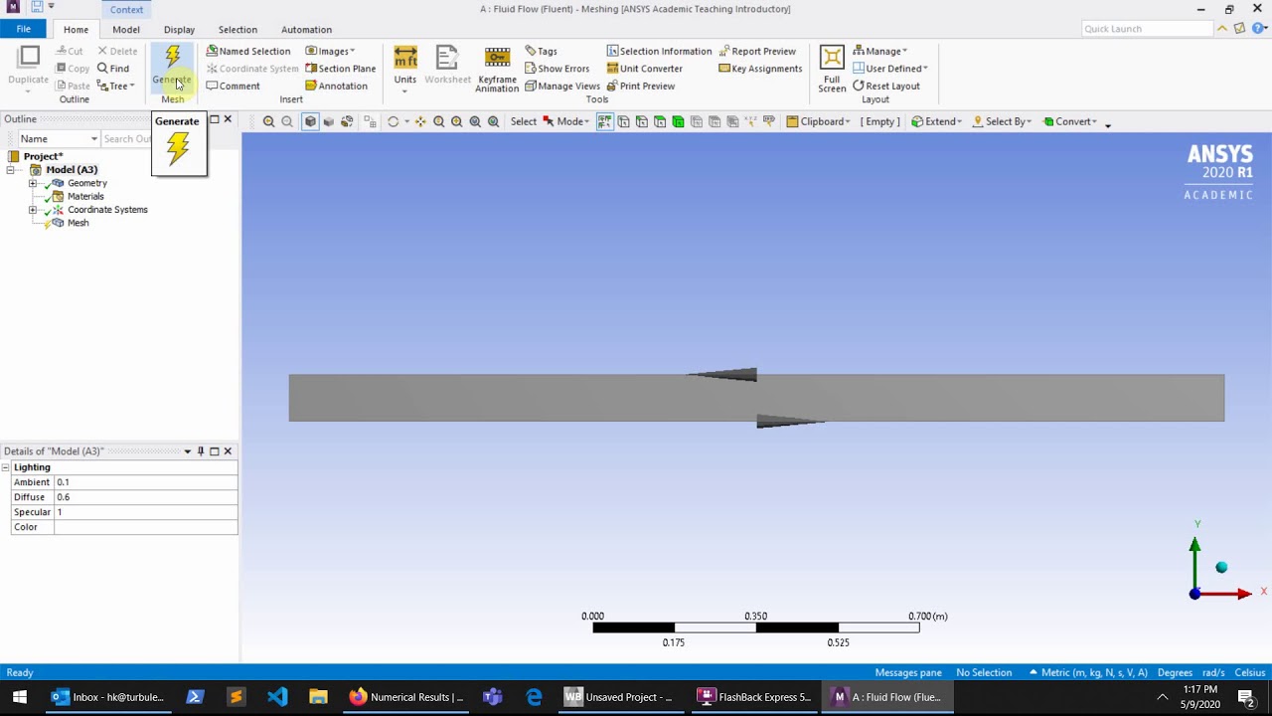Insert a Comment
Screen dimensions: 1272x716
point(233,86)
